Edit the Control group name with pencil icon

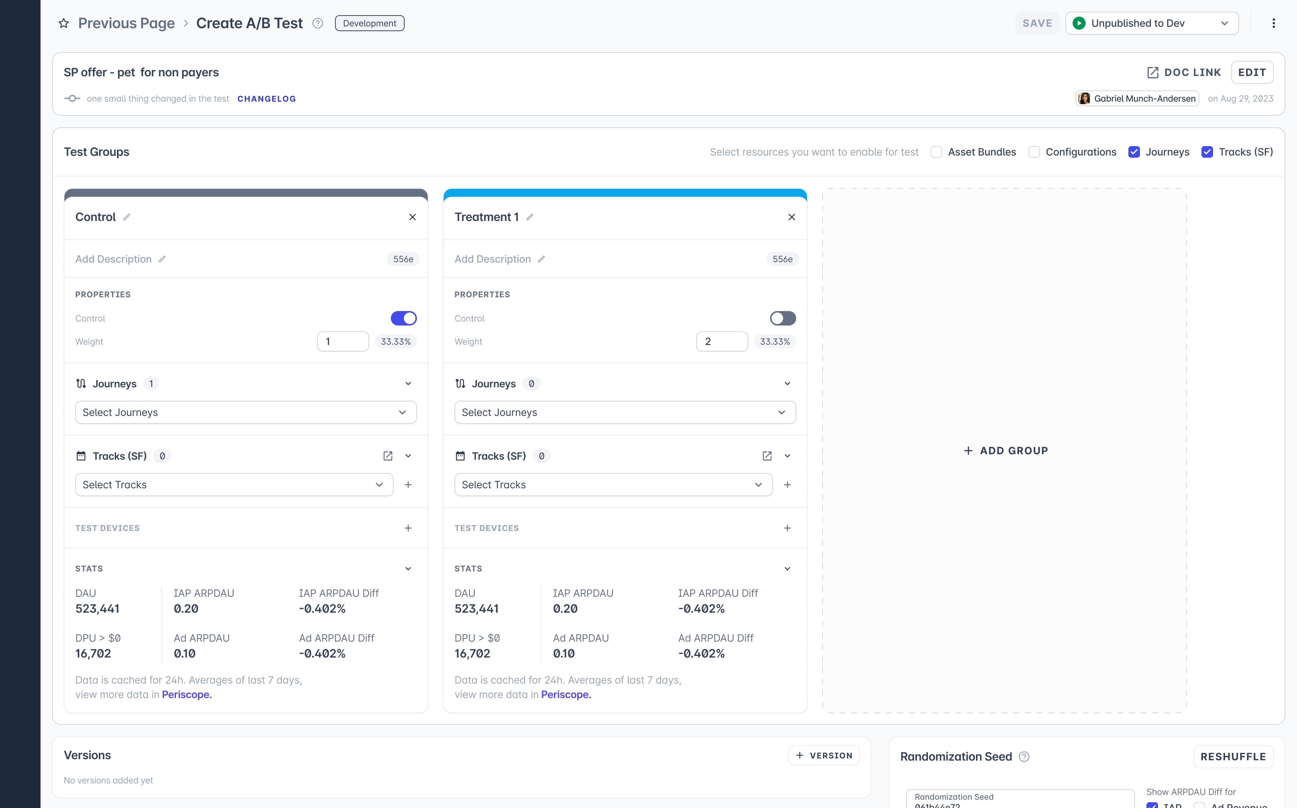(x=127, y=217)
